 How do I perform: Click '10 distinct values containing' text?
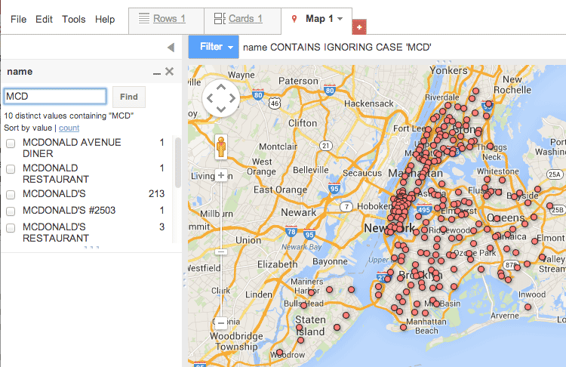[69, 116]
